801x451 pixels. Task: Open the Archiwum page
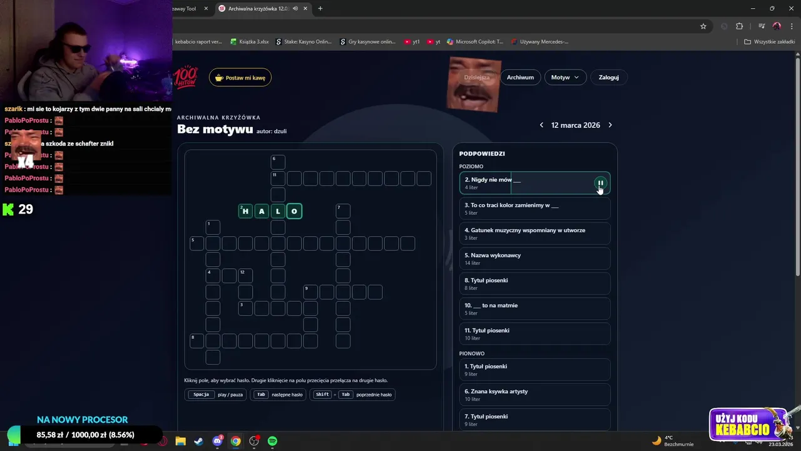point(520,77)
